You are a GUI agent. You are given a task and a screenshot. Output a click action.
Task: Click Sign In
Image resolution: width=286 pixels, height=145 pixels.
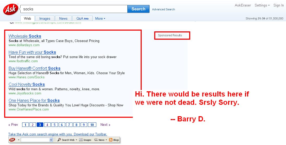coord(278,5)
